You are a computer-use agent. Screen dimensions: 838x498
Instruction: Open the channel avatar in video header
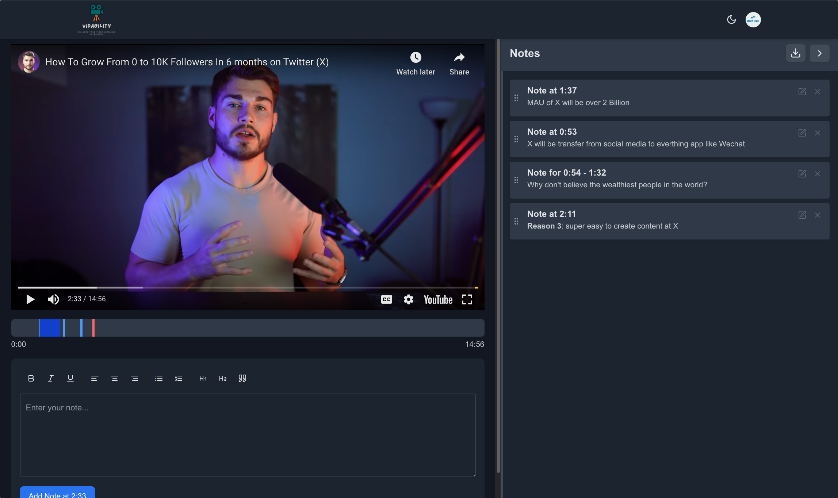(x=29, y=62)
